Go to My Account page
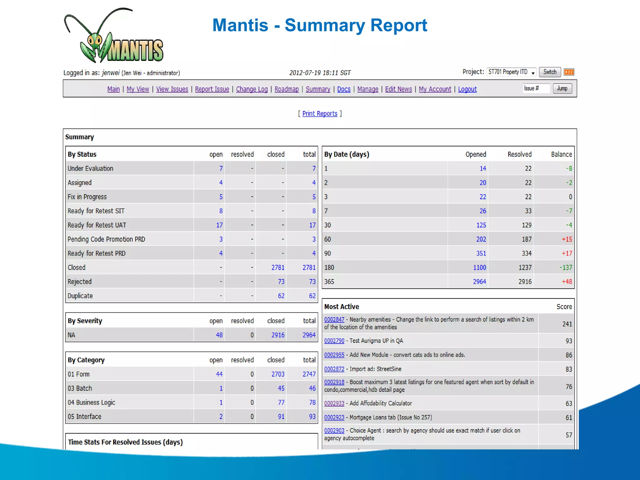 click(x=435, y=89)
